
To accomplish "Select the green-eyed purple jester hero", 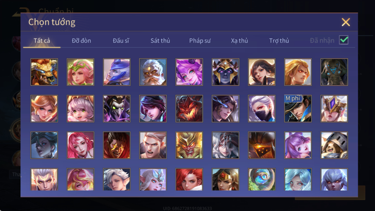I will [x=117, y=109].
